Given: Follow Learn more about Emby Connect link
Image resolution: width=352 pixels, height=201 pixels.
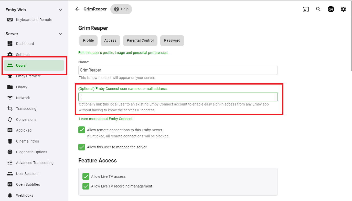Looking at the screenshot, I should point(106,119).
